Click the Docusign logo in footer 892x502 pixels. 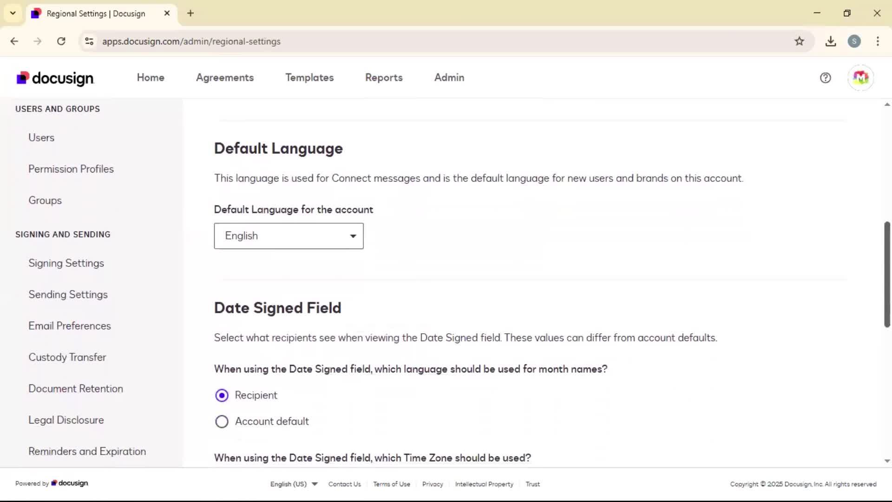pyautogui.click(x=70, y=483)
